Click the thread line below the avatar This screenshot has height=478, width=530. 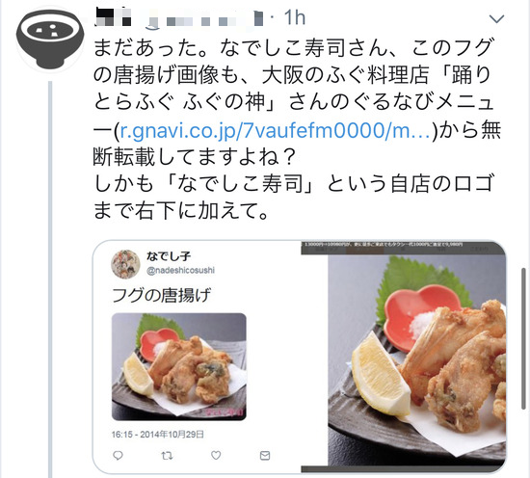pyautogui.click(x=50, y=279)
